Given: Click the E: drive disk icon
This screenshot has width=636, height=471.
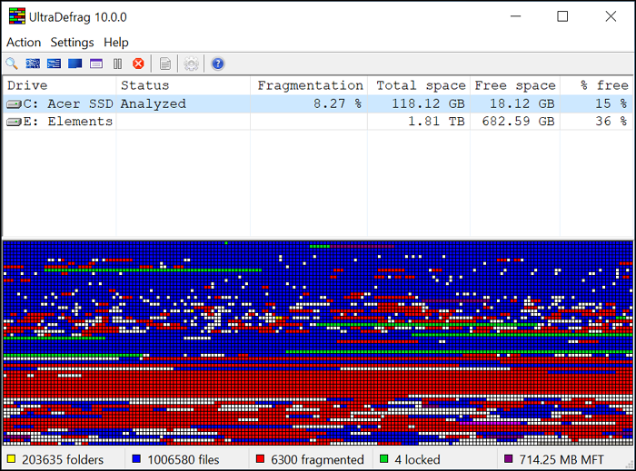Looking at the screenshot, I should (14, 122).
